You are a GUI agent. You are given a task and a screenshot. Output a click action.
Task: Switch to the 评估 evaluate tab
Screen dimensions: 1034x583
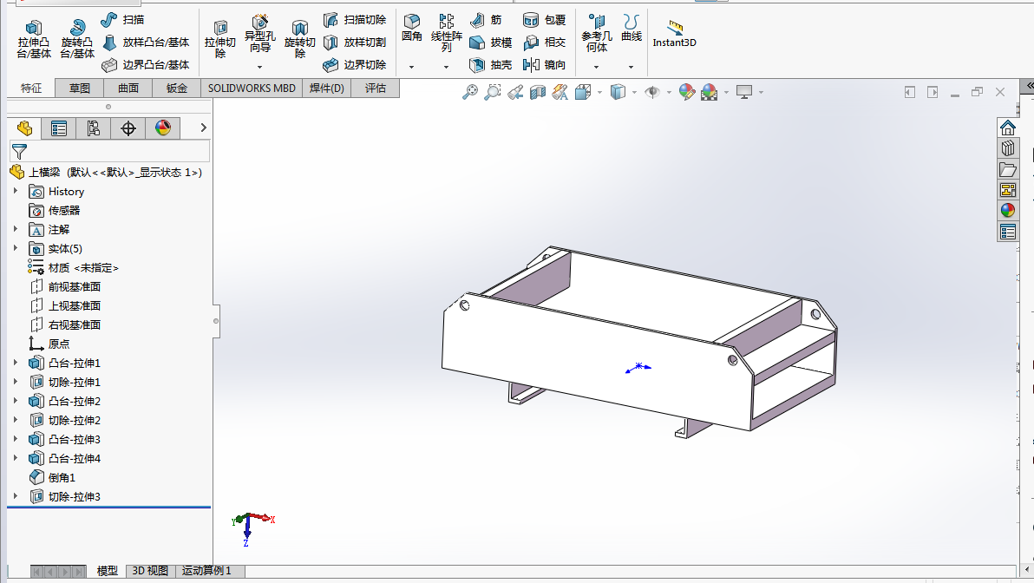[x=376, y=88]
